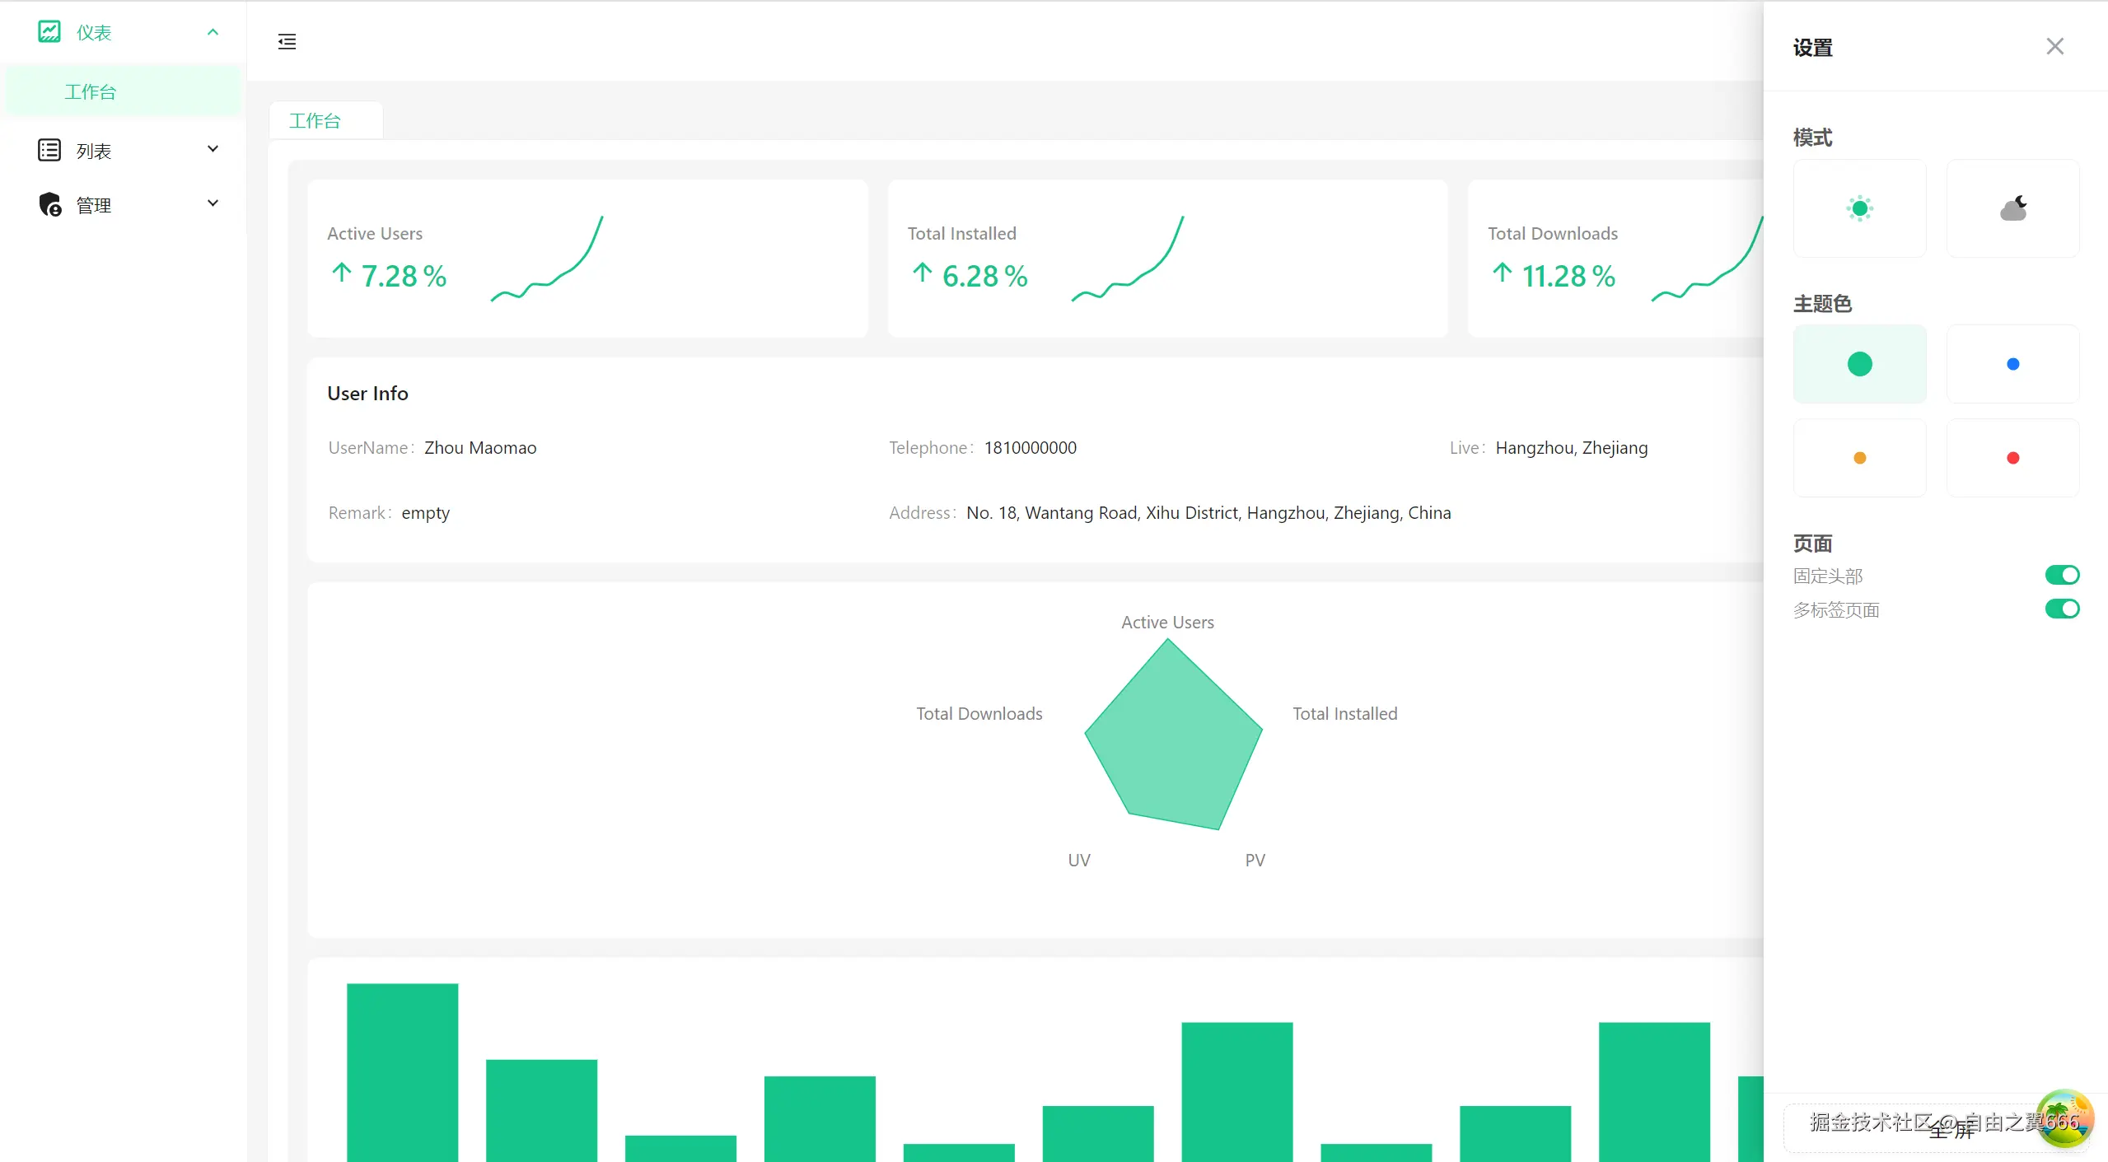The height and width of the screenshot is (1162, 2108).
Task: Collapse the 仪表 menu chevron
Action: tap(213, 32)
